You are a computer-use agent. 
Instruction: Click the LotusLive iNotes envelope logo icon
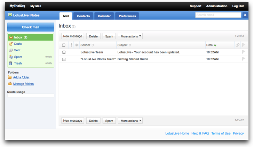[10, 15]
